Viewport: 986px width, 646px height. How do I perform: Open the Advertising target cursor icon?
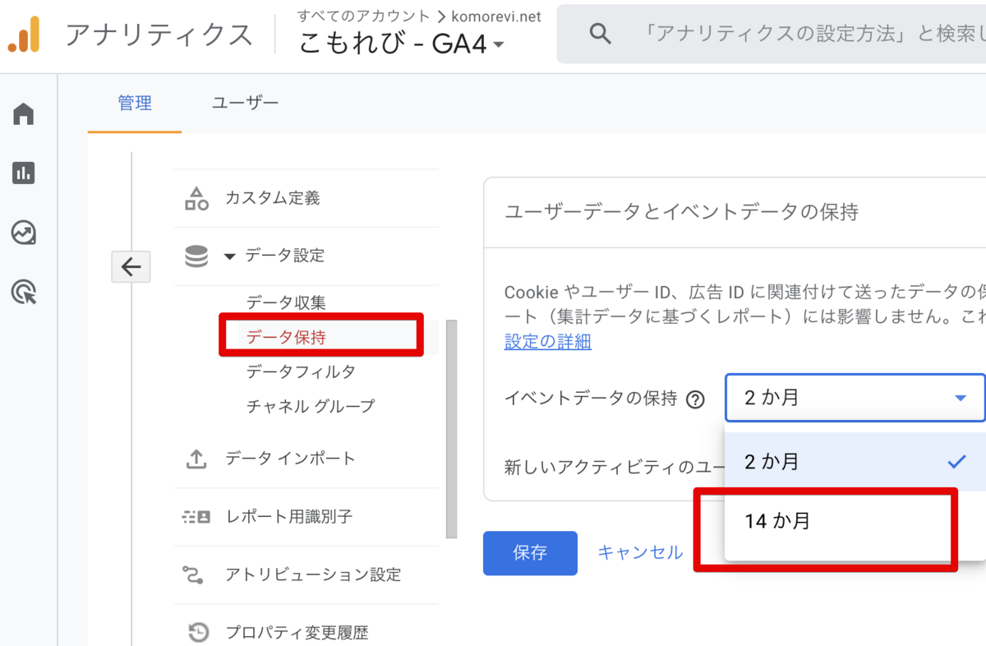point(24,292)
